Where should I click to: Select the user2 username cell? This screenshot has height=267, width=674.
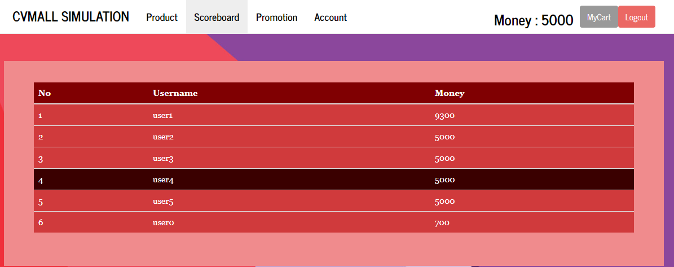click(163, 137)
